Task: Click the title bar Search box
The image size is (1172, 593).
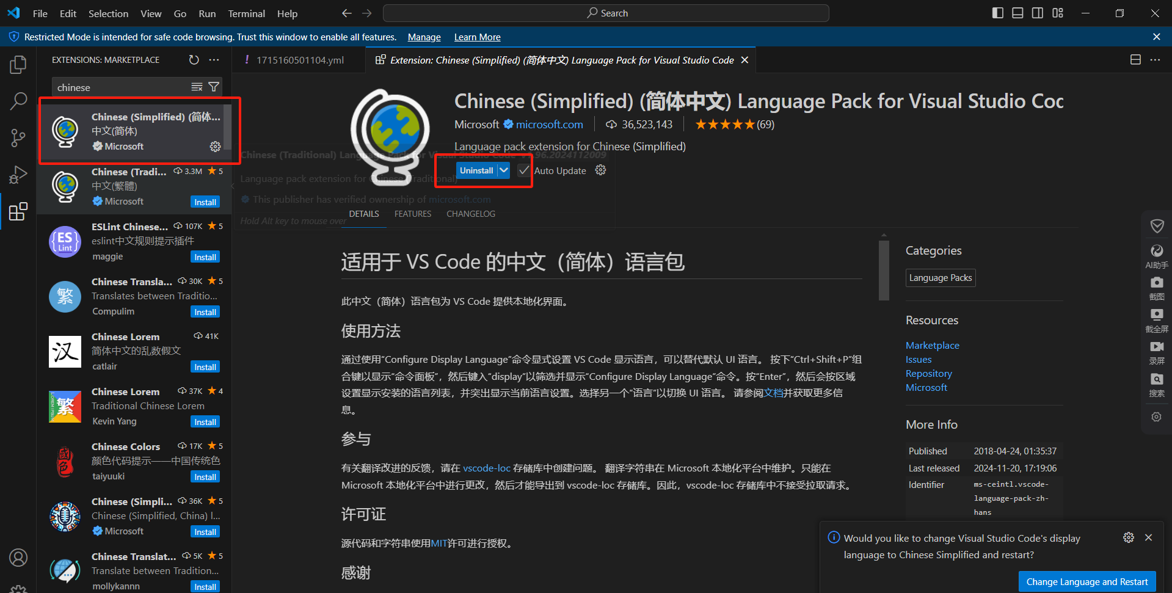Action: point(606,13)
